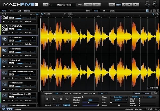The image size is (160, 111).
Task: Solo the RickenBass part
Action: 13,52
